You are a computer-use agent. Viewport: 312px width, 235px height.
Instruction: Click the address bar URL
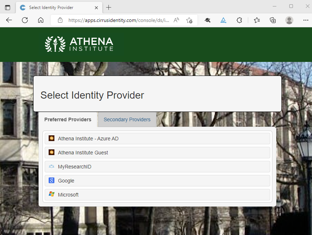coord(119,20)
